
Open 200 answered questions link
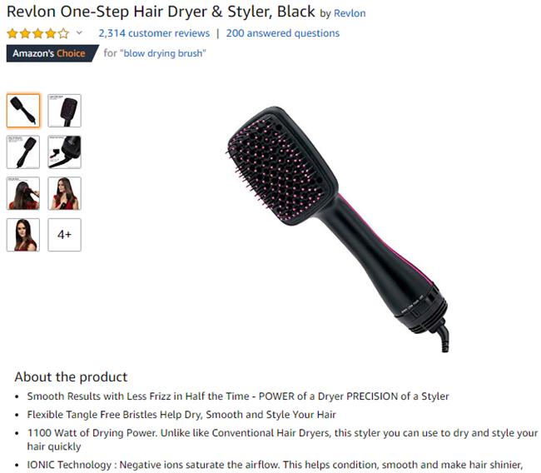click(283, 33)
